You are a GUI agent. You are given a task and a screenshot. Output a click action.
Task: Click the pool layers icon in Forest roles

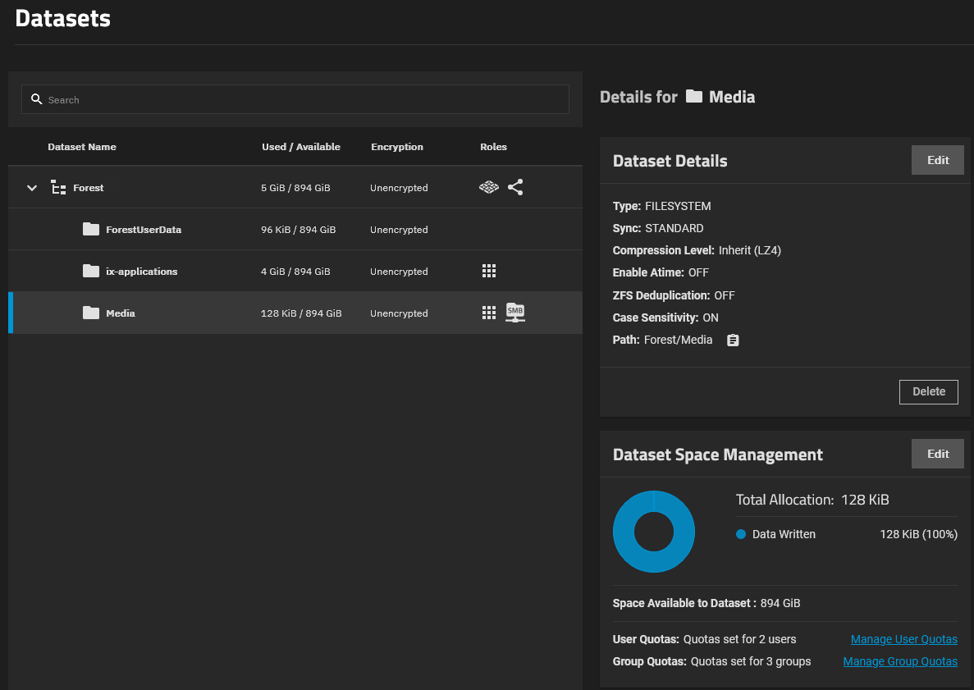489,188
